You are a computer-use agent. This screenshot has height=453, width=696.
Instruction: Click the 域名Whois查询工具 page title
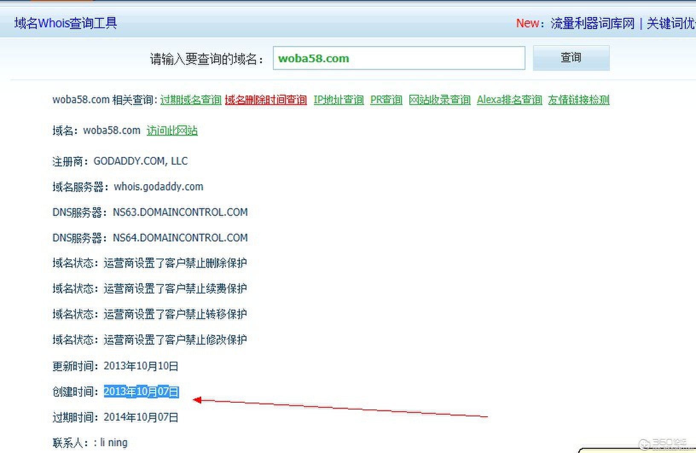click(x=65, y=23)
